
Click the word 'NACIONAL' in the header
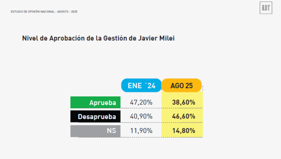(48, 12)
